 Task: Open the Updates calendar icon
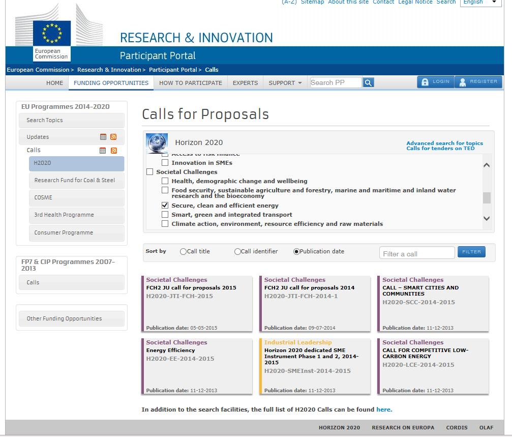(x=103, y=137)
